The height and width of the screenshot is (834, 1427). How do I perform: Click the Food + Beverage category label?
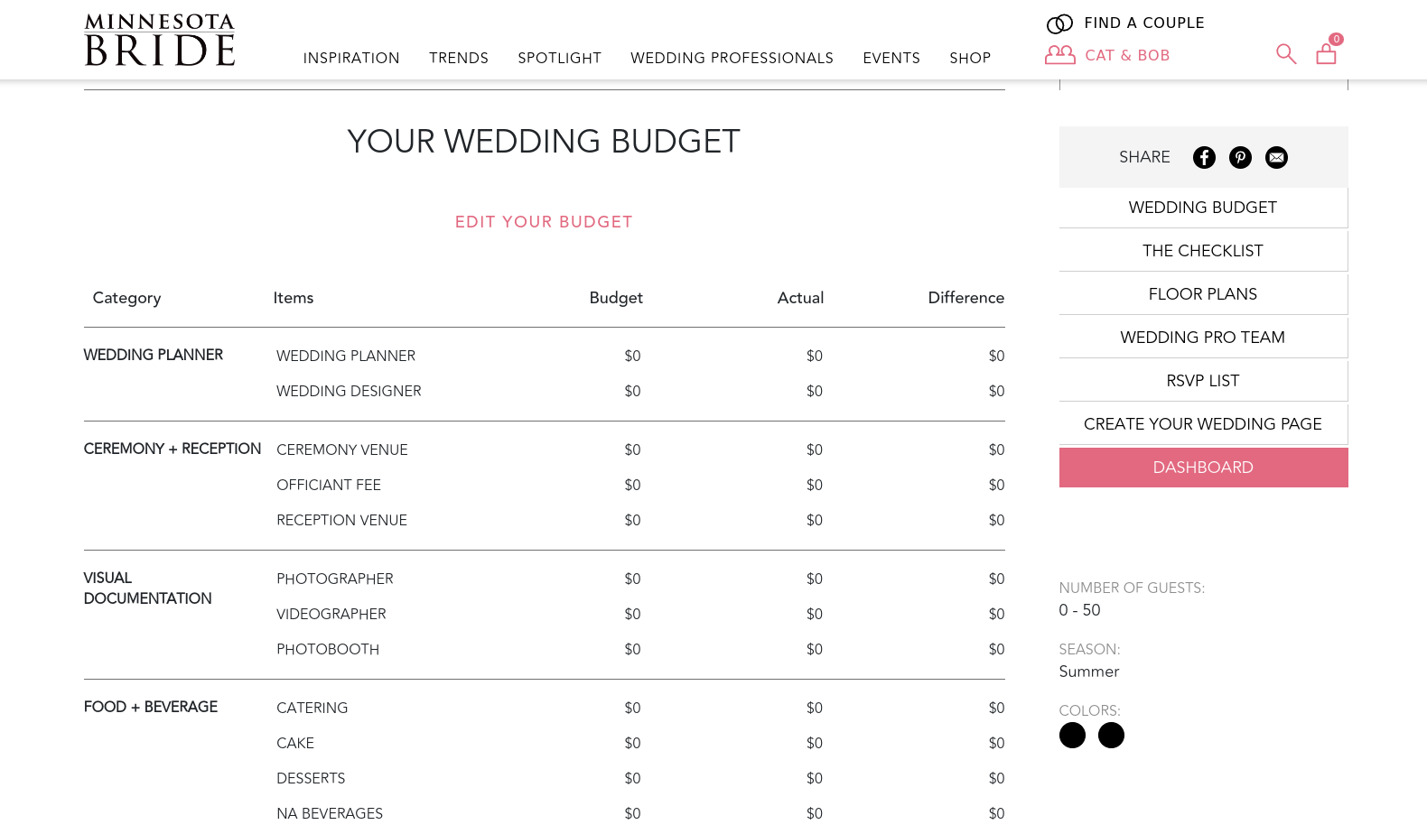click(x=151, y=707)
